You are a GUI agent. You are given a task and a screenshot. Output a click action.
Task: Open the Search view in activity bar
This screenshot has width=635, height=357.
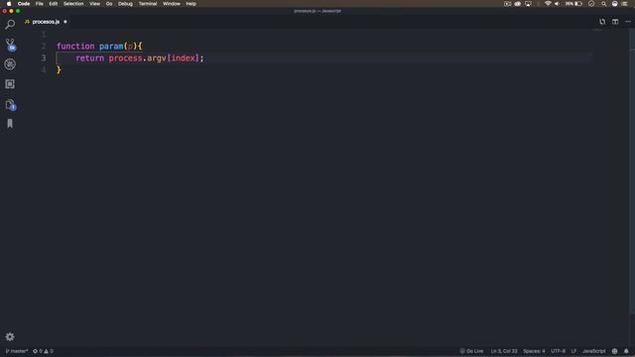pyautogui.click(x=10, y=24)
